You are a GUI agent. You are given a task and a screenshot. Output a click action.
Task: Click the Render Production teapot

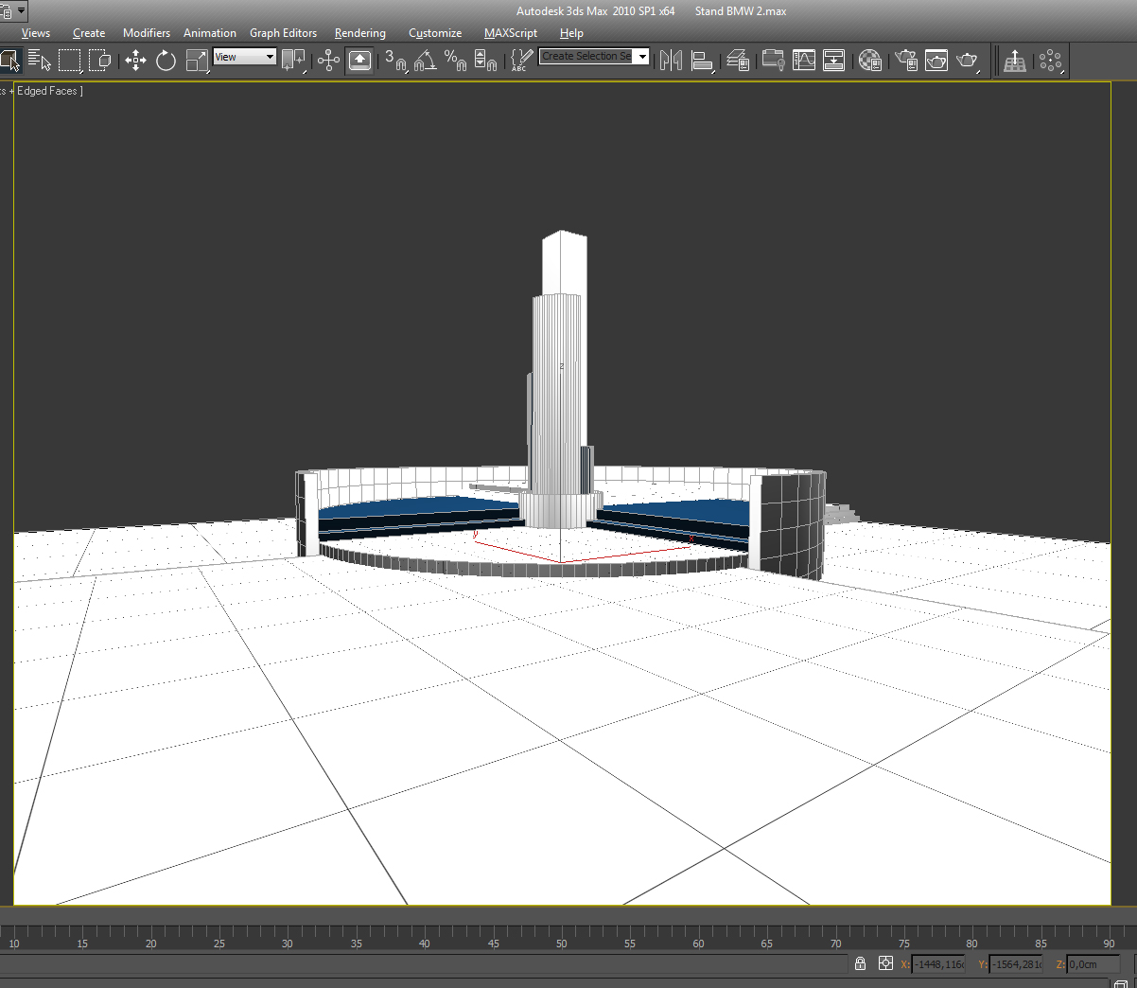(967, 61)
